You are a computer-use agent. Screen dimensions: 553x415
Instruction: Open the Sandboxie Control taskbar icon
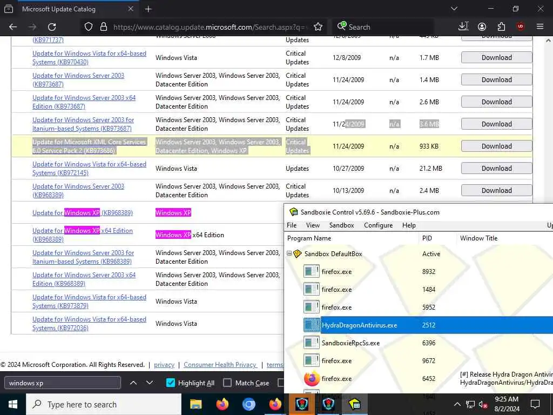click(354, 404)
